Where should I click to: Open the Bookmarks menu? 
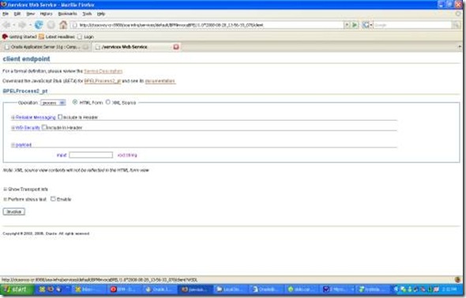click(67, 13)
